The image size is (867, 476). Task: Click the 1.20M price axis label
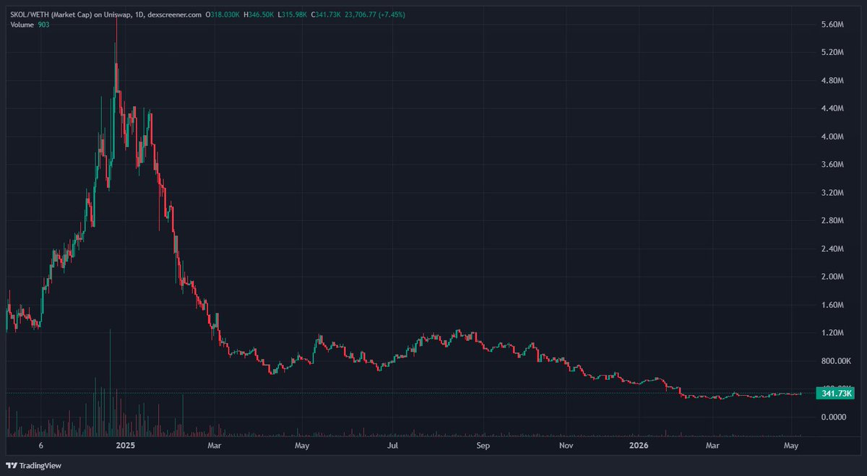coord(833,333)
